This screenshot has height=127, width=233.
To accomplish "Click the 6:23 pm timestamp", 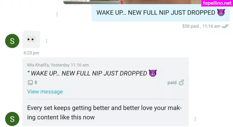I will 31,53.
